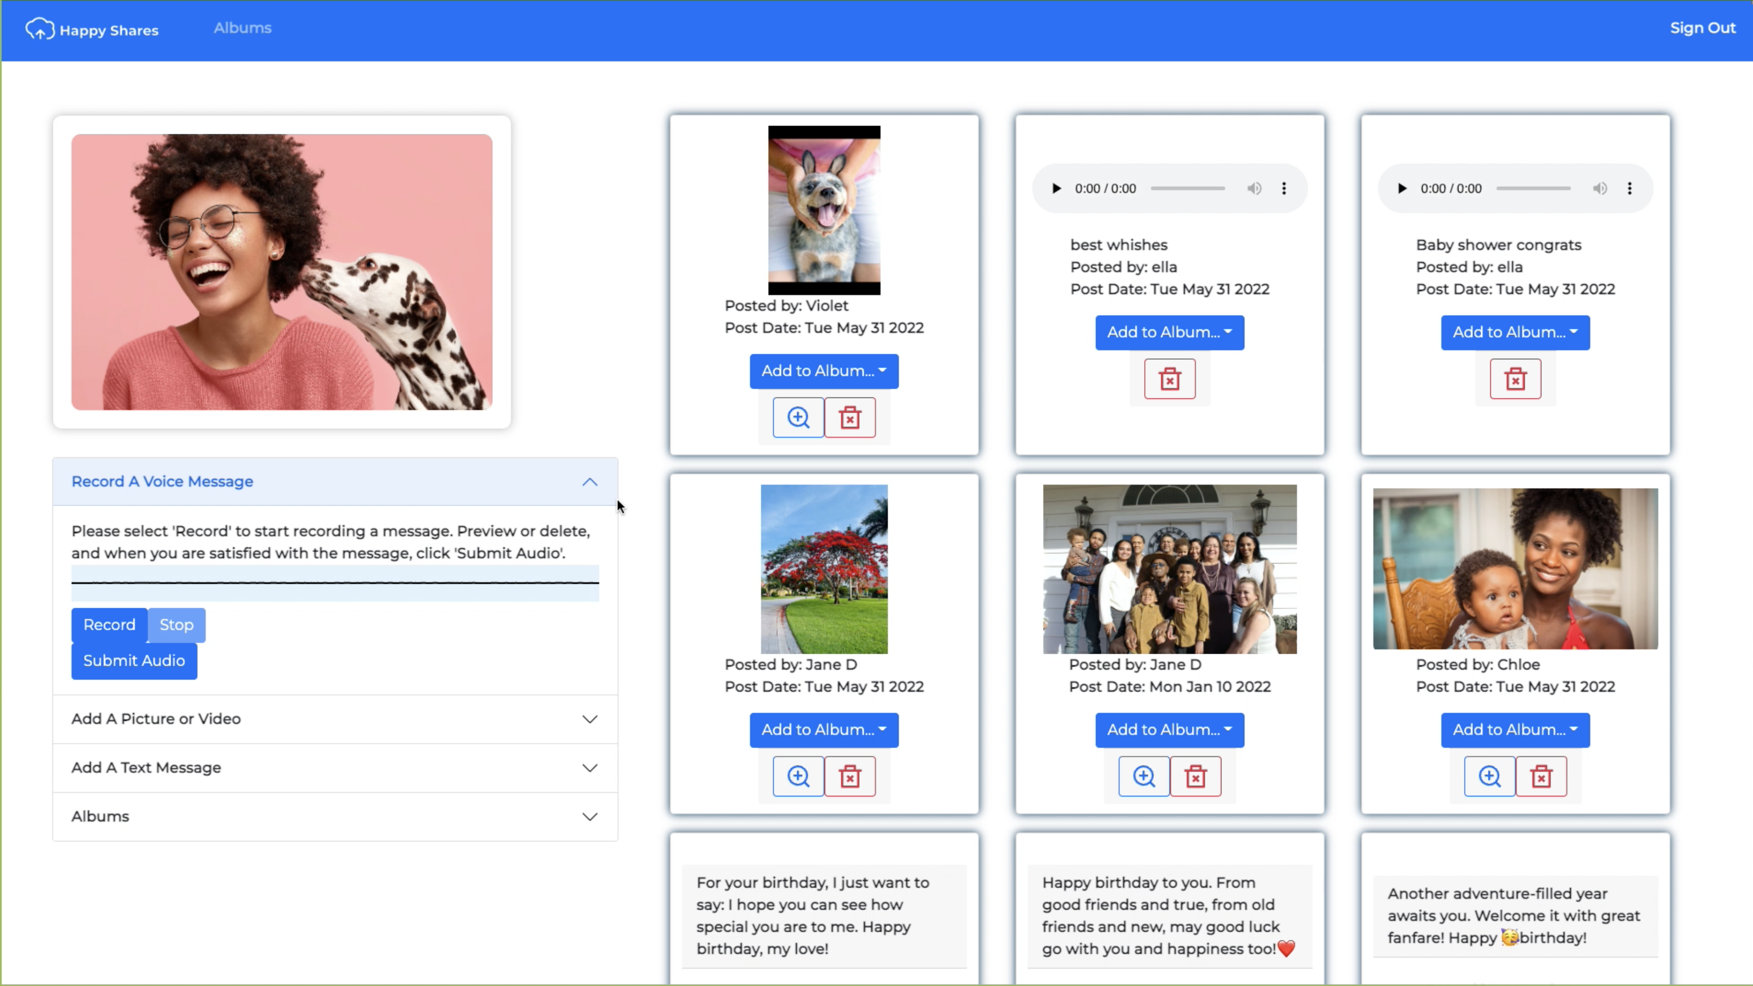Click the 'Another adventure-filled year' message

point(1515,916)
